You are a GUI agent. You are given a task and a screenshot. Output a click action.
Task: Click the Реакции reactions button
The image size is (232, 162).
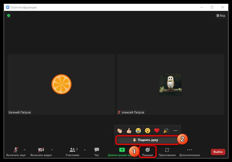[x=148, y=152]
